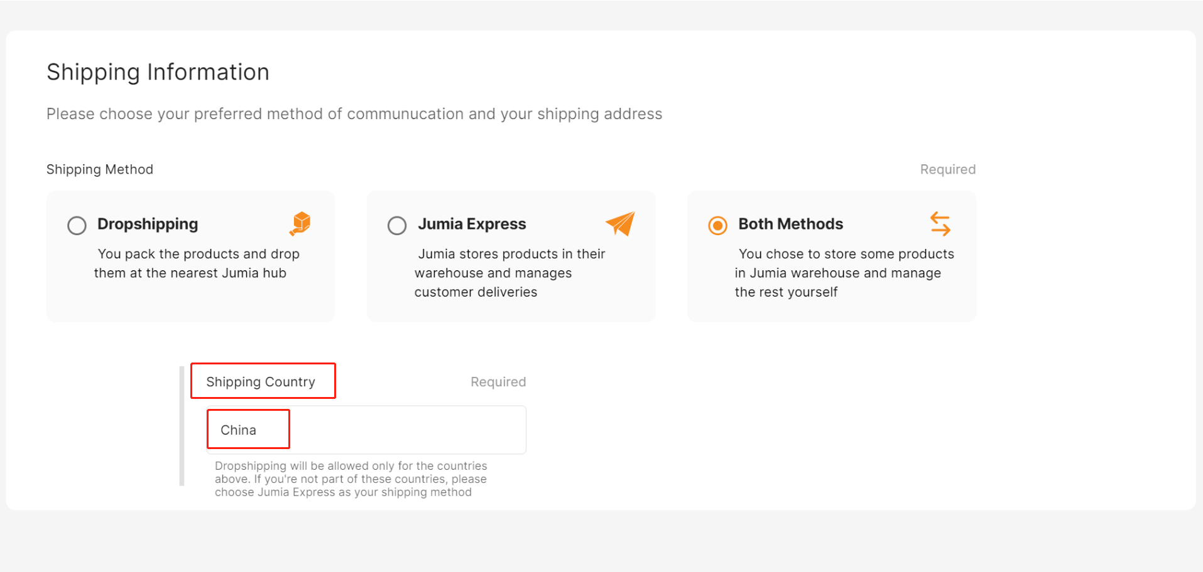This screenshot has width=1203, height=572.
Task: Select the Both Methods radio button
Action: (717, 225)
